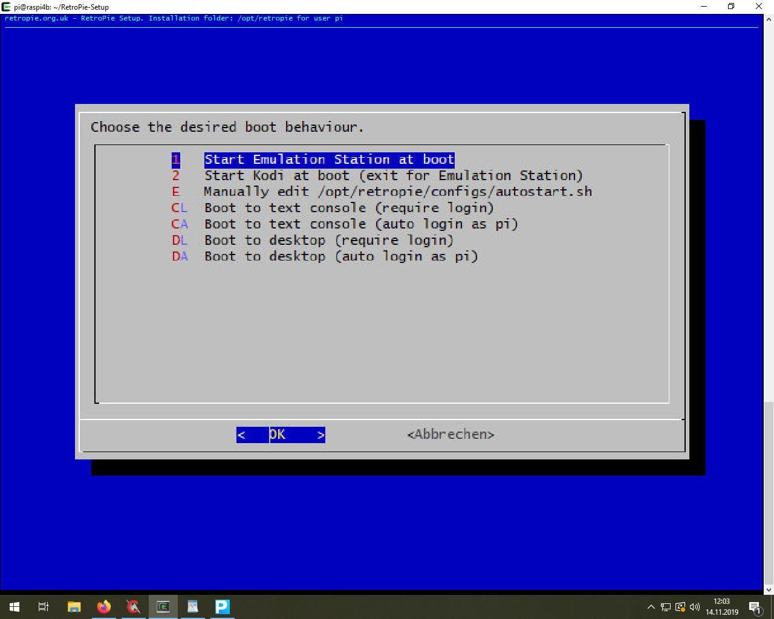The height and width of the screenshot is (619, 774).
Task: Click the terminal scrollbar up arrow
Action: [x=769, y=19]
